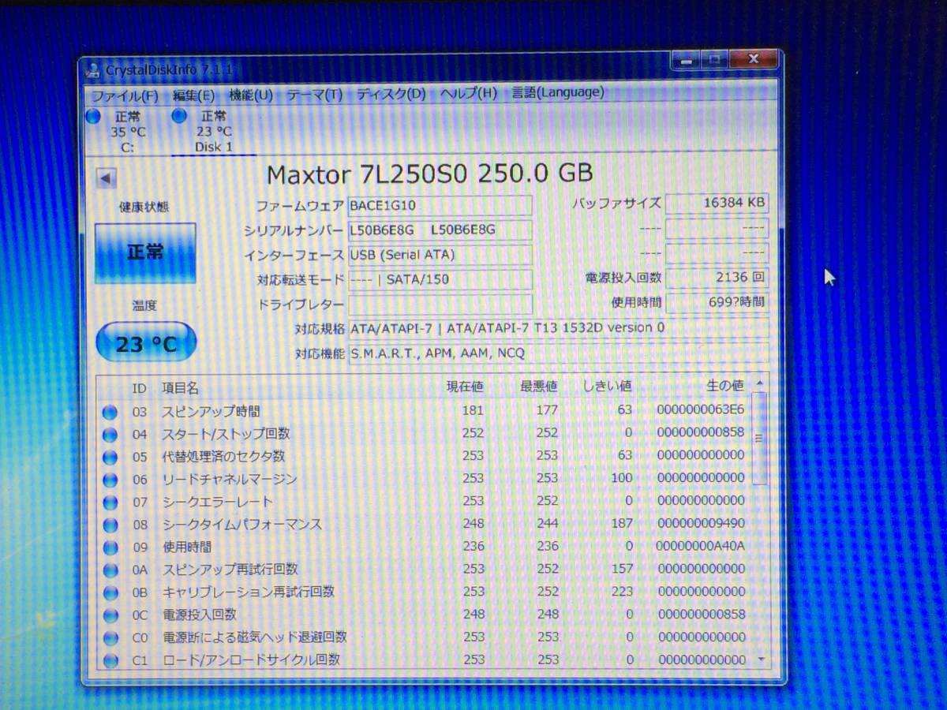Click the シリアルナンバー field L50B6E8G
The width and height of the screenshot is (947, 710).
[x=440, y=230]
